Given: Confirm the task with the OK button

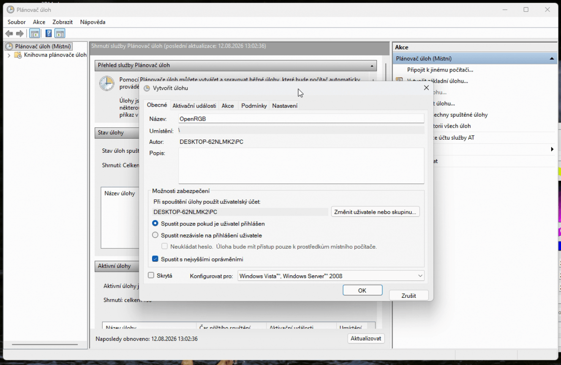Looking at the screenshot, I should (x=362, y=291).
